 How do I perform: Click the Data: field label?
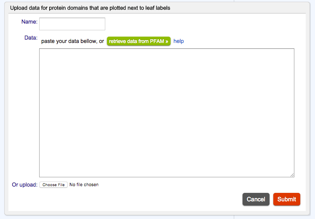pos(31,38)
